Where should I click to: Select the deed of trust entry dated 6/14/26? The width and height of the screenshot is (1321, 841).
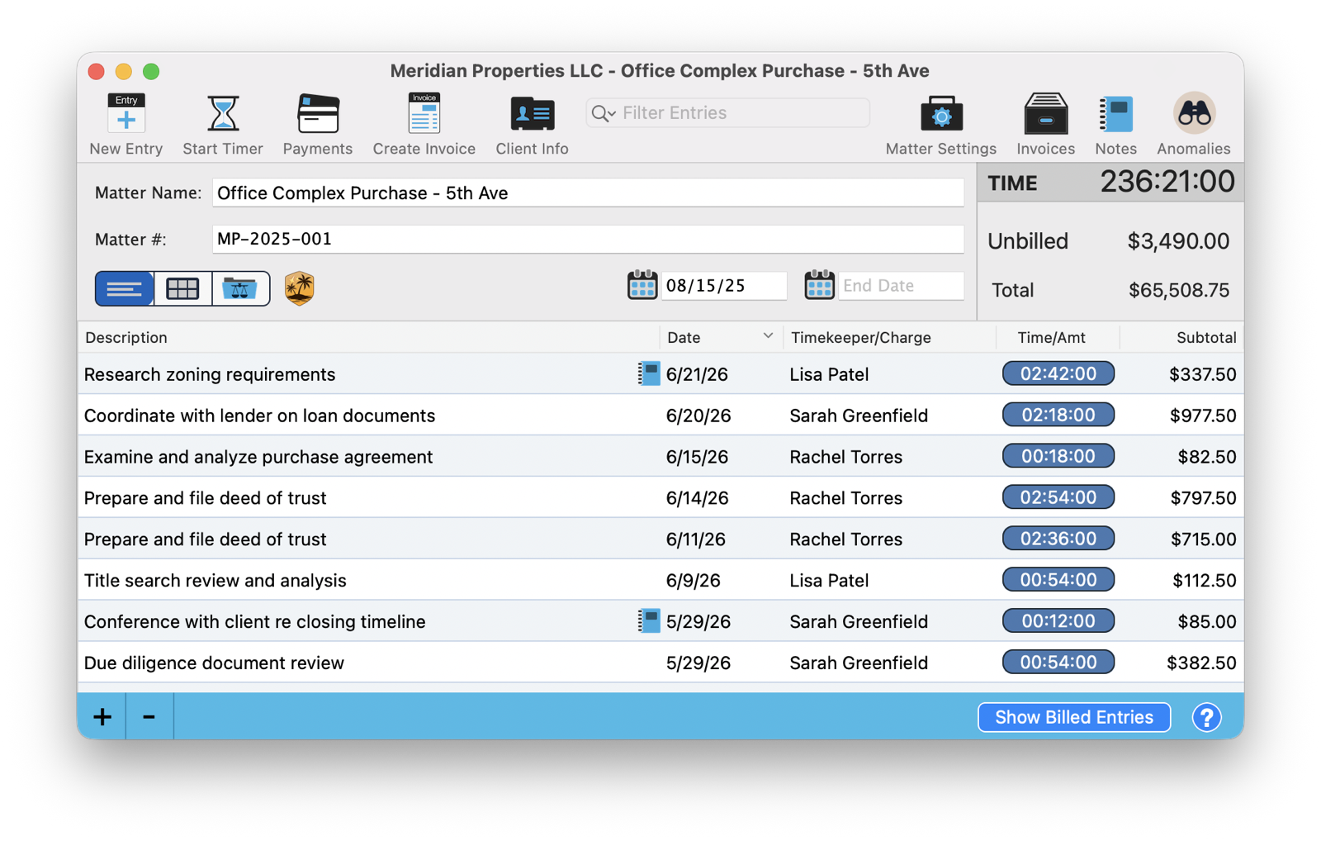coord(660,497)
